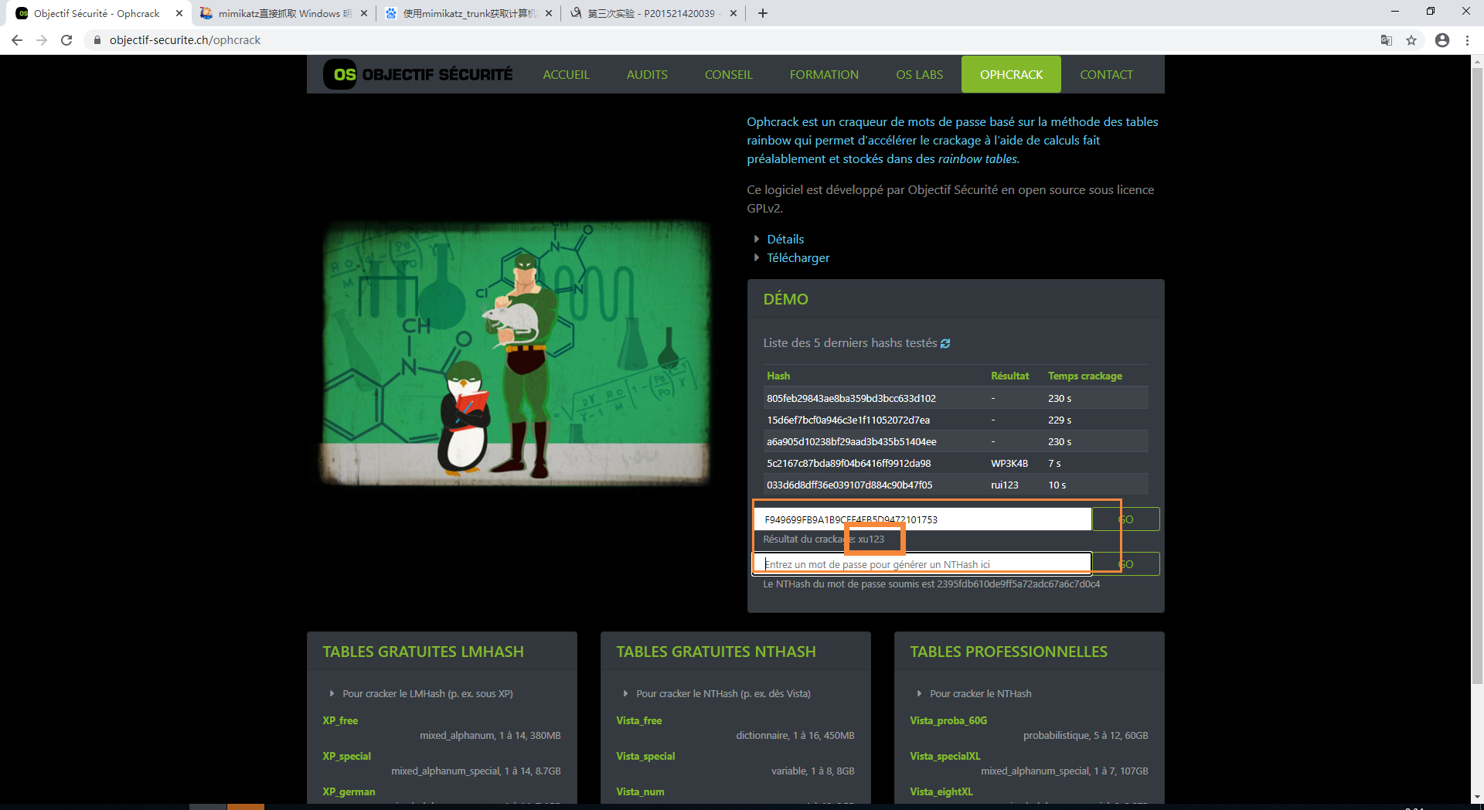
Task: Click the scrollbar up arrow
Action: [1477, 61]
